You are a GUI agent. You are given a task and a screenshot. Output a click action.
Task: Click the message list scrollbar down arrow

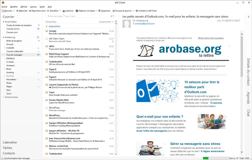pyautogui.click(x=116, y=154)
